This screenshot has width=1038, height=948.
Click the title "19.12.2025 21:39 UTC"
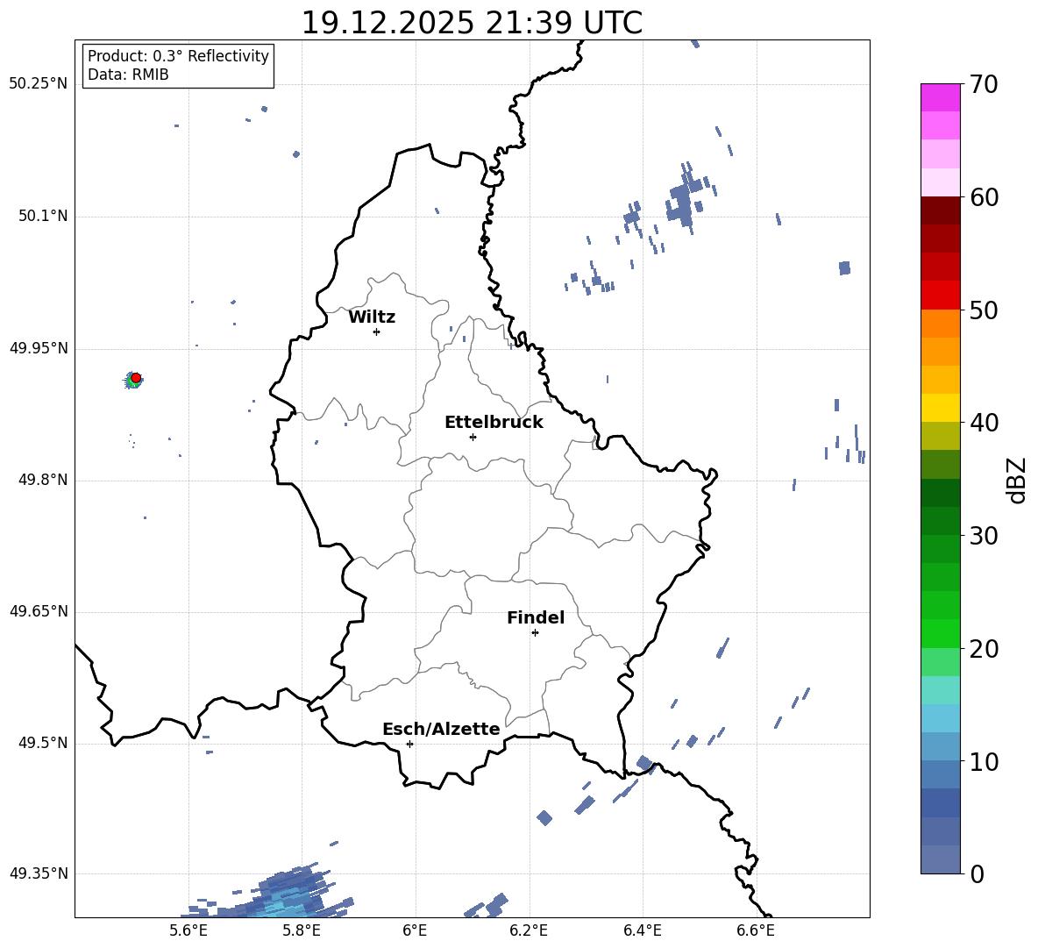472,23
